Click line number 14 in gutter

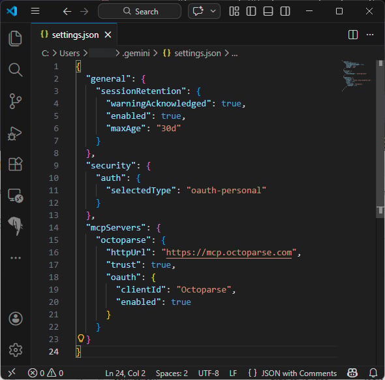54,228
